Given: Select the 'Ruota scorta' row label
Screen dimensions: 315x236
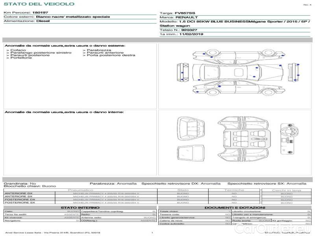Looking at the screenshot, I should [241, 221].
